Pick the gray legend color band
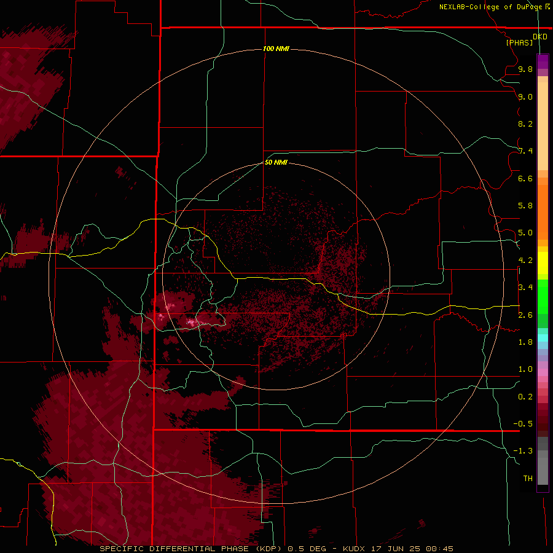 [543, 461]
